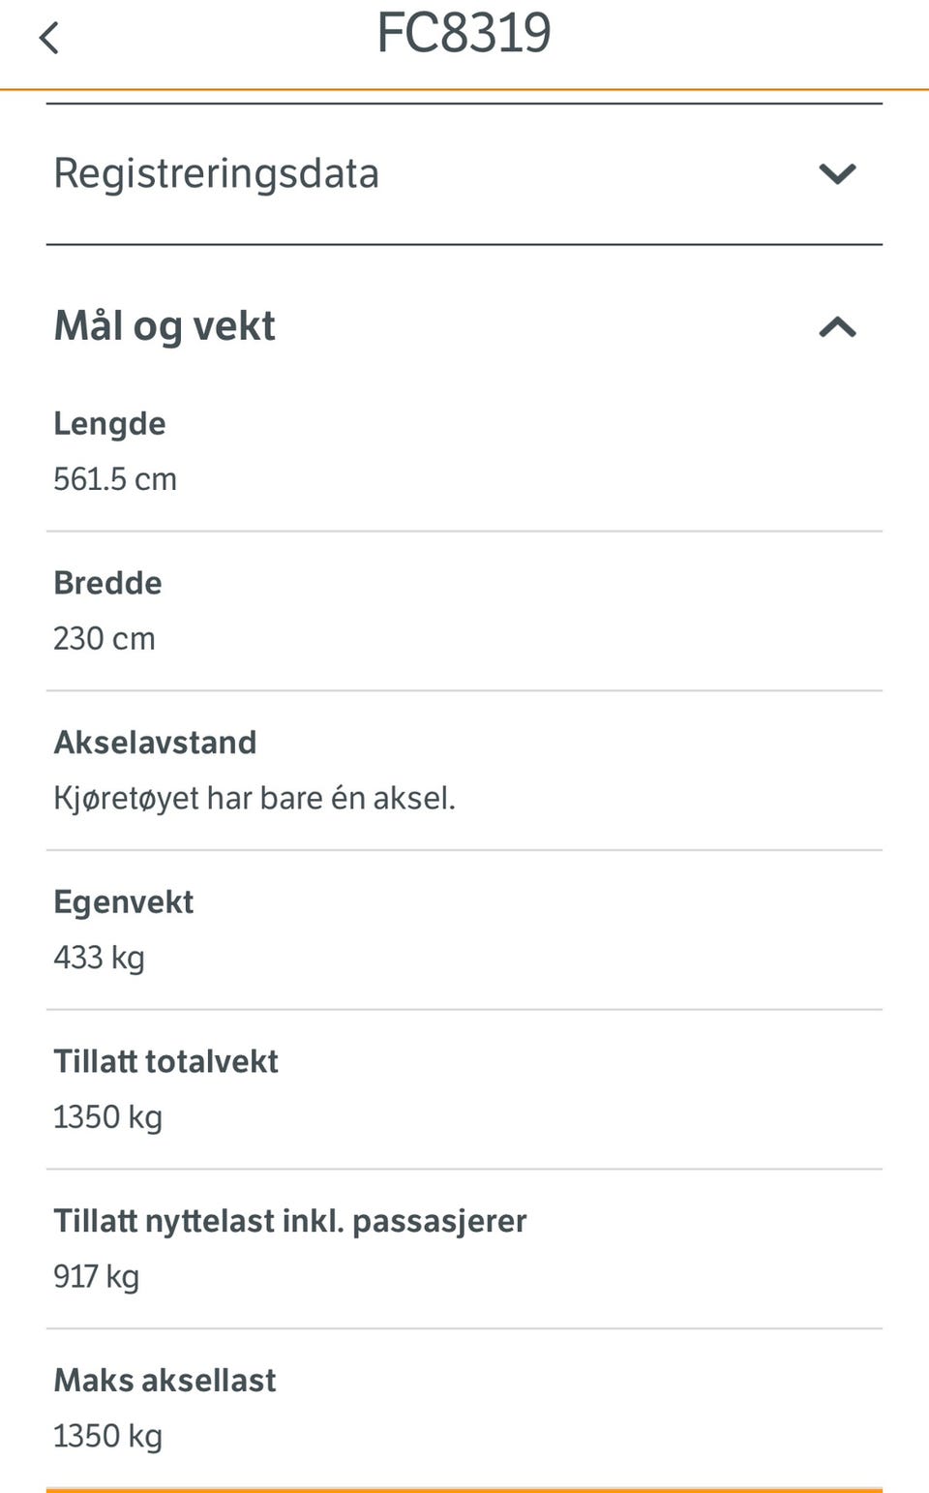Select the 561.5 cm length value
This screenshot has width=929, height=1493.
tap(115, 479)
